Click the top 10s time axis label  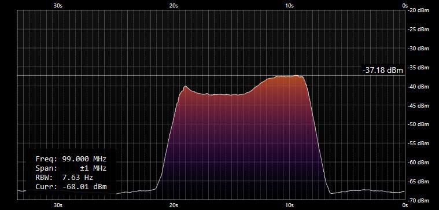[290, 5]
